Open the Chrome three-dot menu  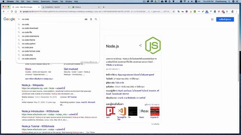237,12
